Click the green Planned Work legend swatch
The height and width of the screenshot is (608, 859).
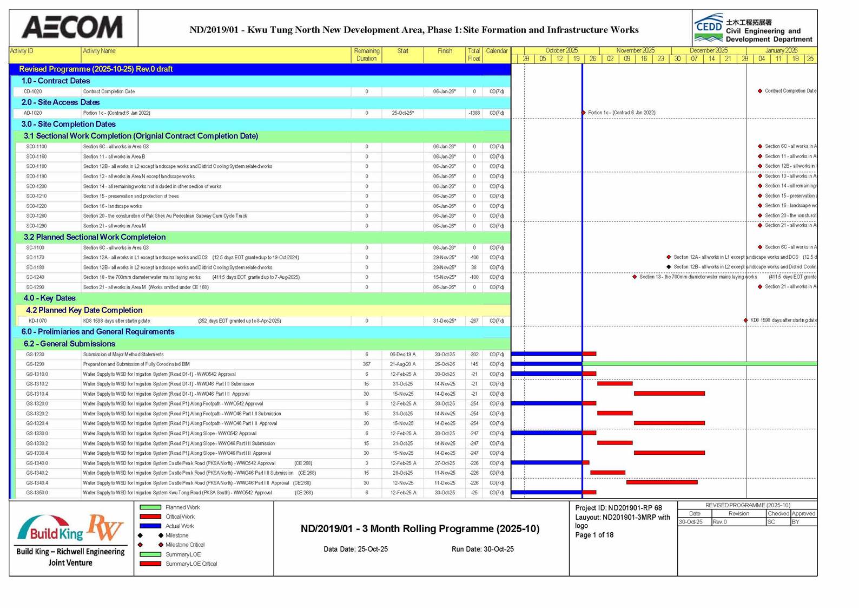pos(150,507)
